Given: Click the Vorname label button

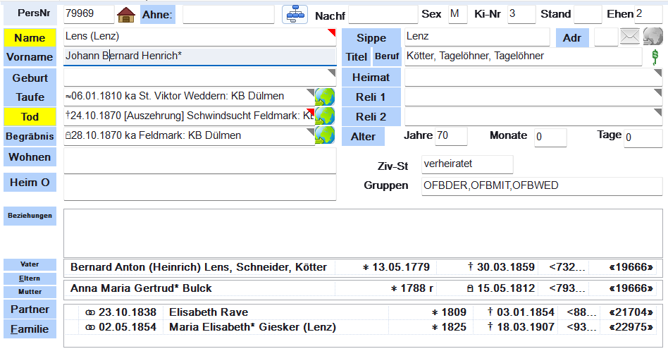Looking at the screenshot, I should pyautogui.click(x=30, y=56).
